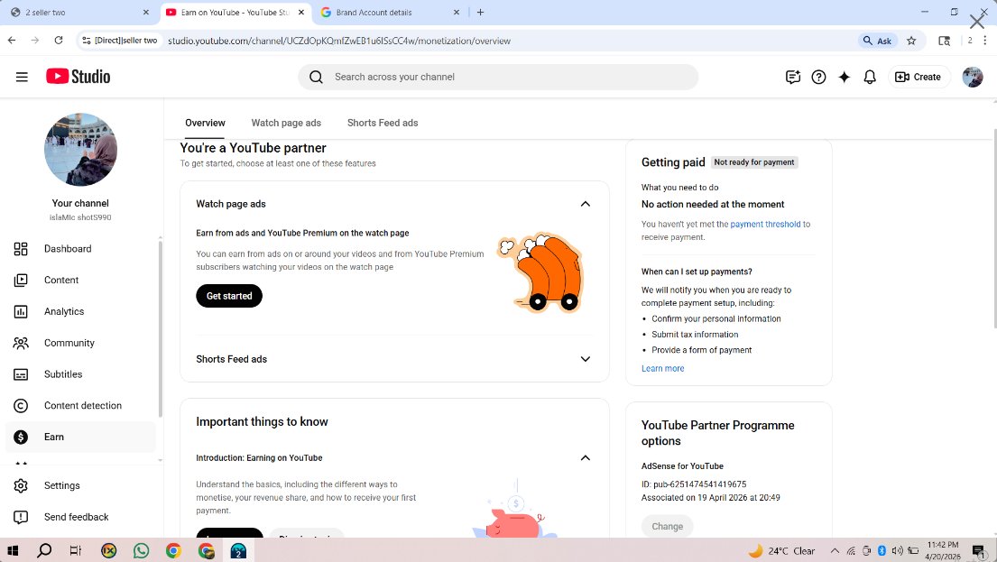Switch to the Brand Account details tab
Image resolution: width=997 pixels, height=562 pixels.
(390, 12)
